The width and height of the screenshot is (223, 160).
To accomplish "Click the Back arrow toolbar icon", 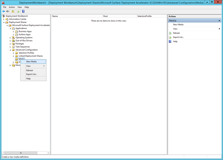I will (x=4, y=11).
